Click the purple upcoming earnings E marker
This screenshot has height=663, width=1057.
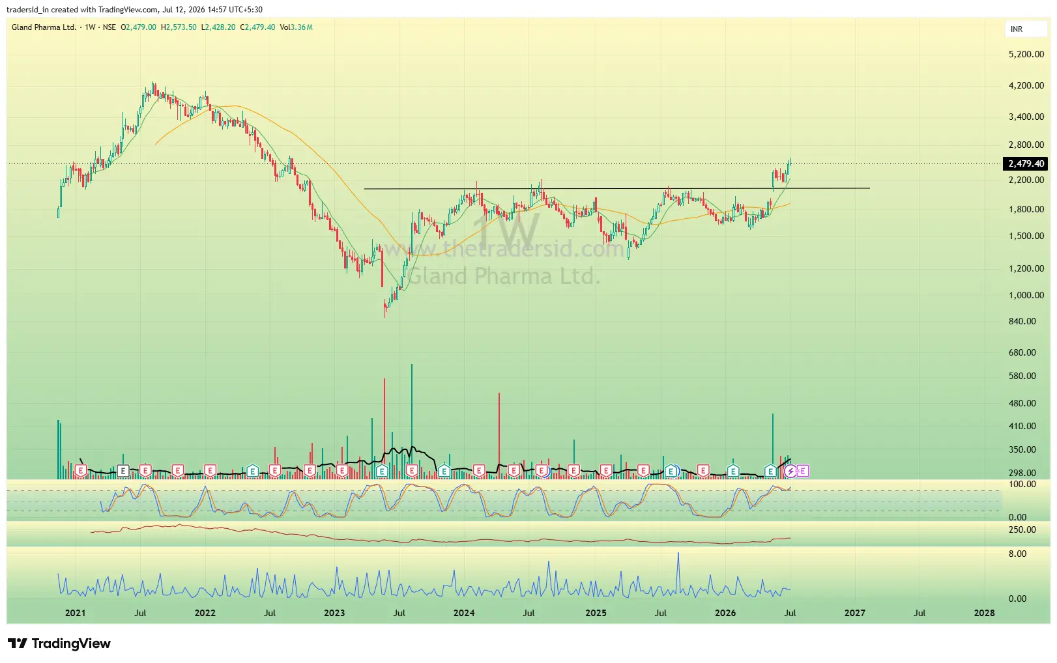[803, 470]
